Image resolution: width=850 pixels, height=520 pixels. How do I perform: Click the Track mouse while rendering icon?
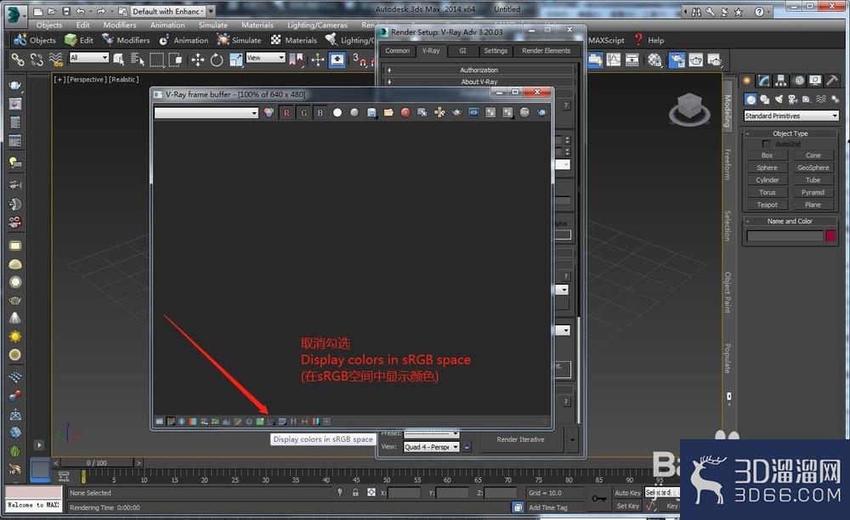click(439, 113)
